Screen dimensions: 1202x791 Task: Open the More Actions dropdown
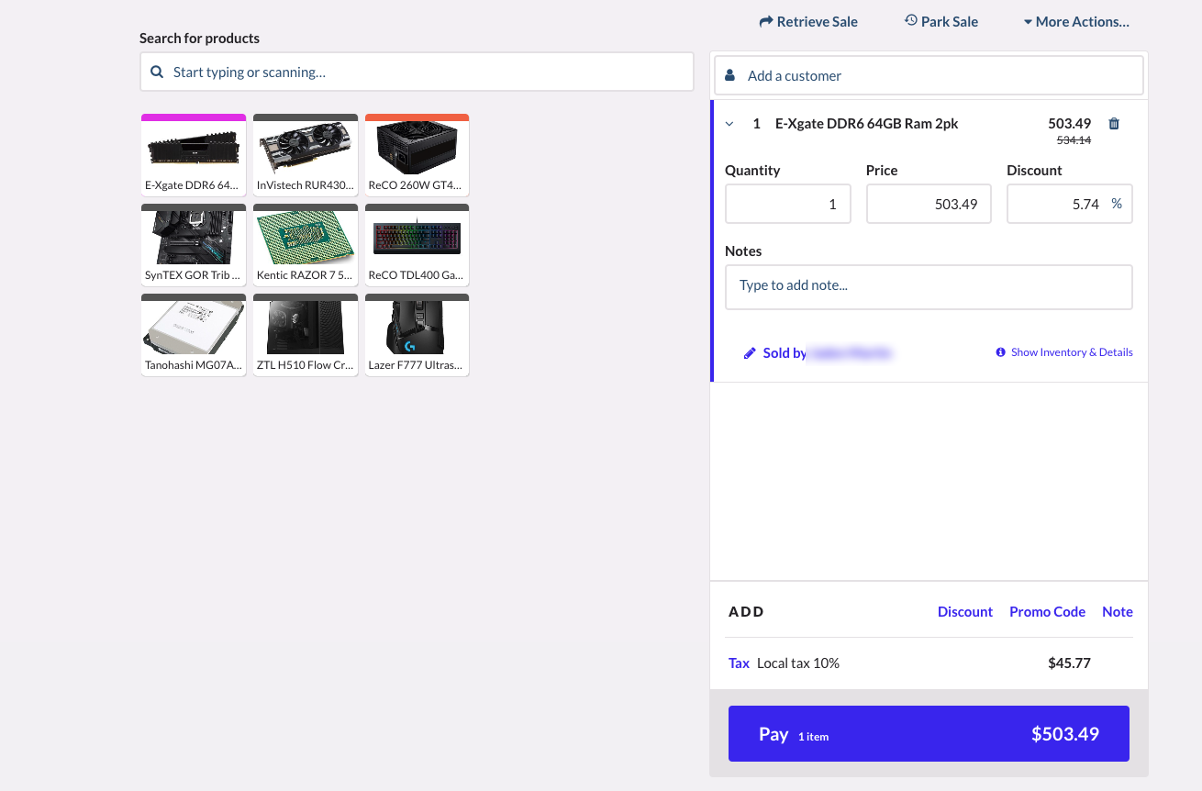[1076, 21]
